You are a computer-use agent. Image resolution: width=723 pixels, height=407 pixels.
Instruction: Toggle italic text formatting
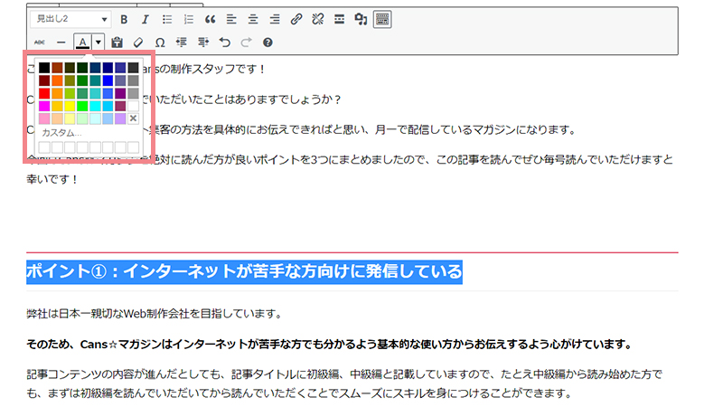click(144, 19)
